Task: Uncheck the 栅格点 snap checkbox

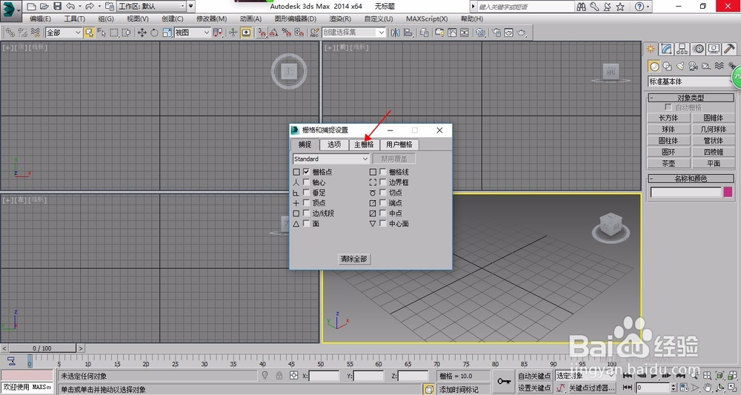Action: tap(306, 172)
